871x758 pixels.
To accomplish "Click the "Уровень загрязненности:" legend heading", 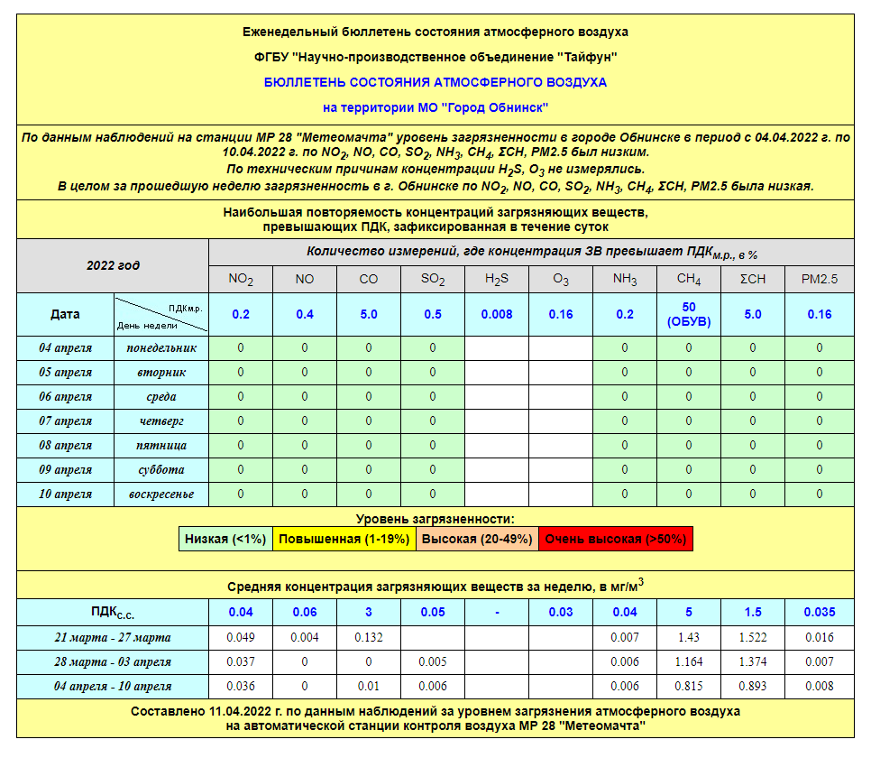I will click(435, 519).
